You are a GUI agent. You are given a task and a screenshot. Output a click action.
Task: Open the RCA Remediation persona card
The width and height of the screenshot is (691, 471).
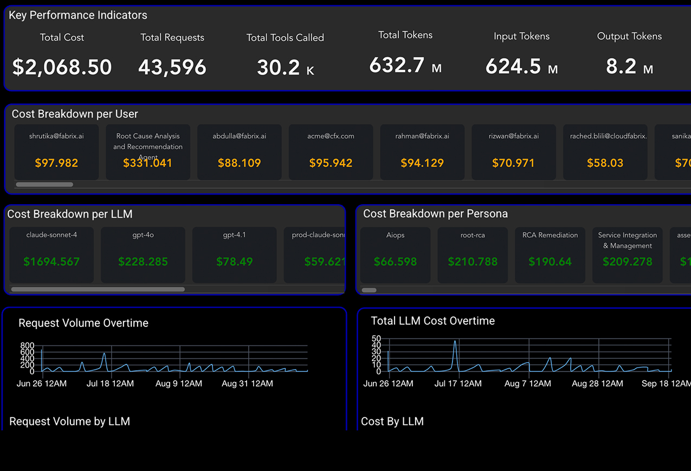pos(550,254)
